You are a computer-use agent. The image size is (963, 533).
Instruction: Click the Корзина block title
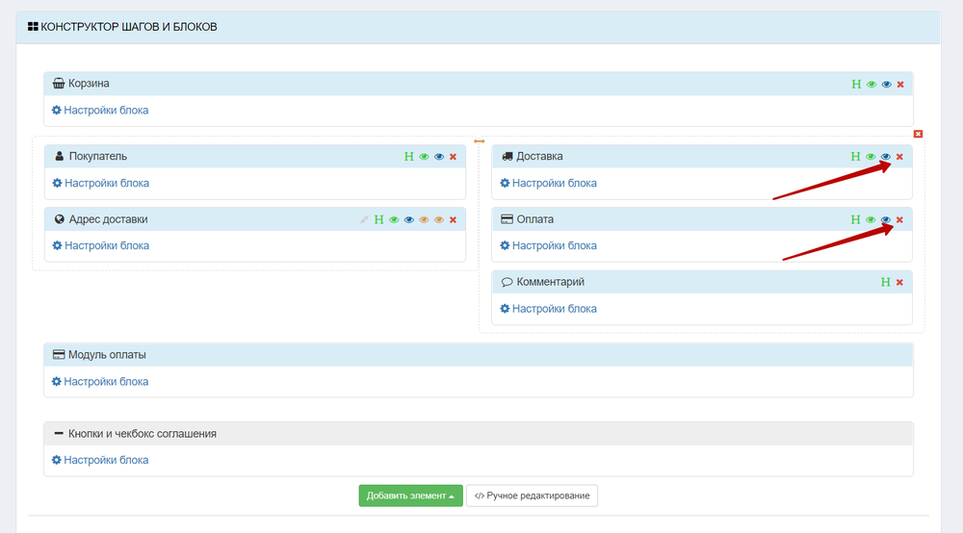tap(89, 84)
